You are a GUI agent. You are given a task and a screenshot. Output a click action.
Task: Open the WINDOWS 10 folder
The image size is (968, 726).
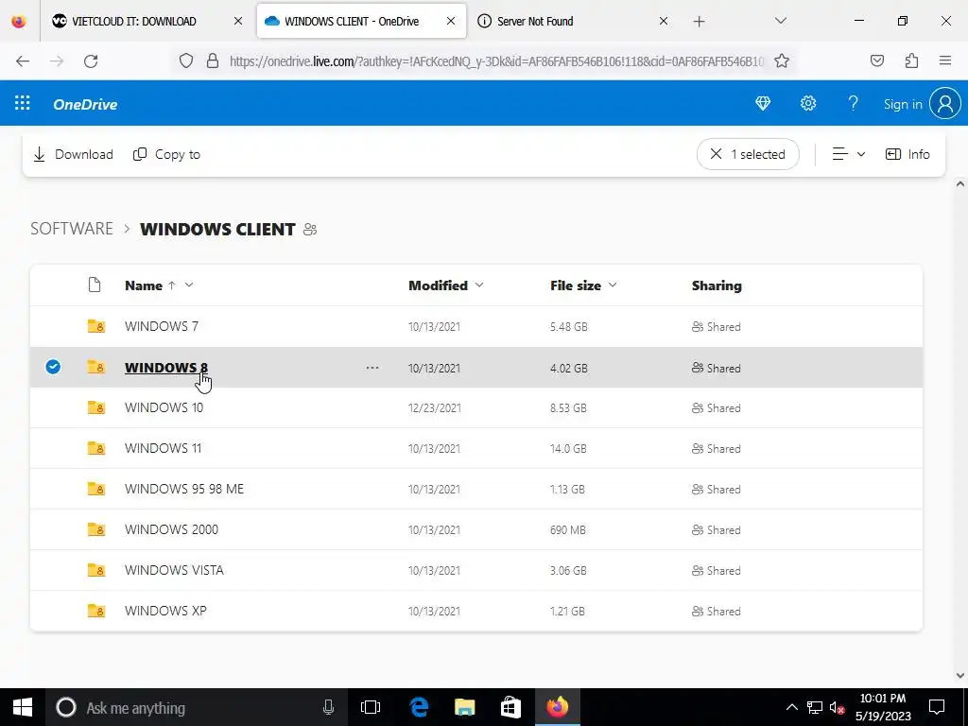[164, 407]
